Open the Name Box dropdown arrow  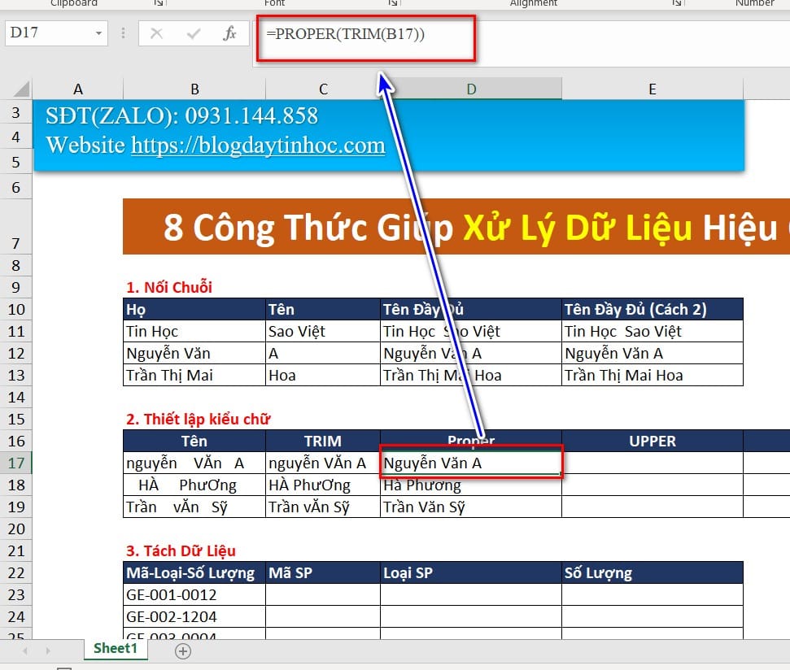[98, 33]
